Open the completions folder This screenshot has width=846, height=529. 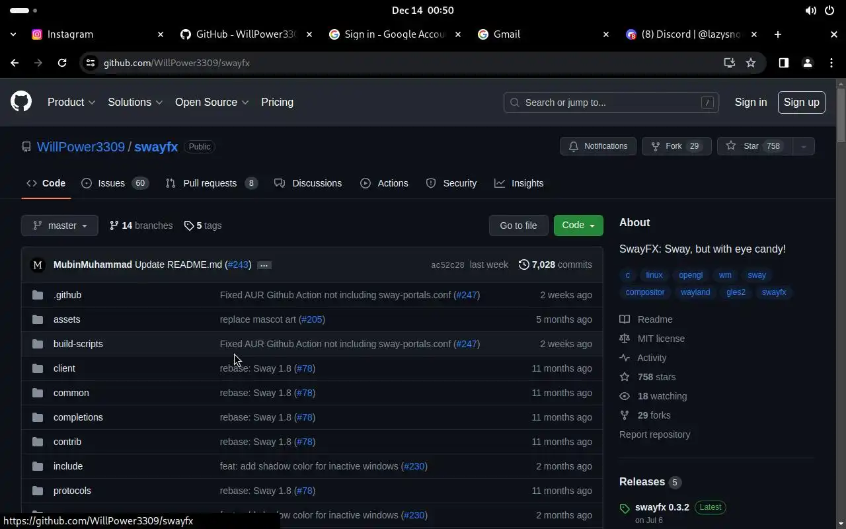78,417
